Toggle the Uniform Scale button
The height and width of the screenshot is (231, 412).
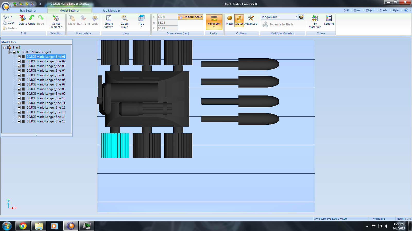[190, 17]
